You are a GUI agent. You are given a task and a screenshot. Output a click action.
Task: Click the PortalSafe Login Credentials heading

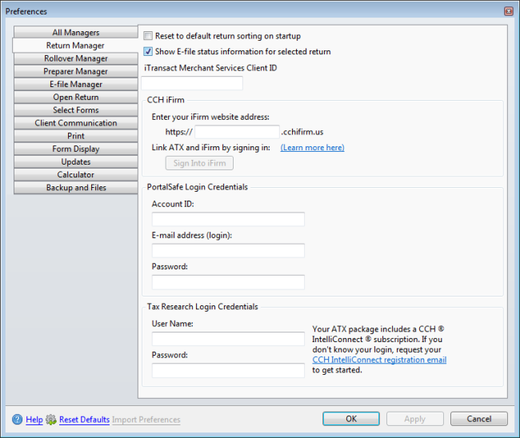click(x=198, y=187)
